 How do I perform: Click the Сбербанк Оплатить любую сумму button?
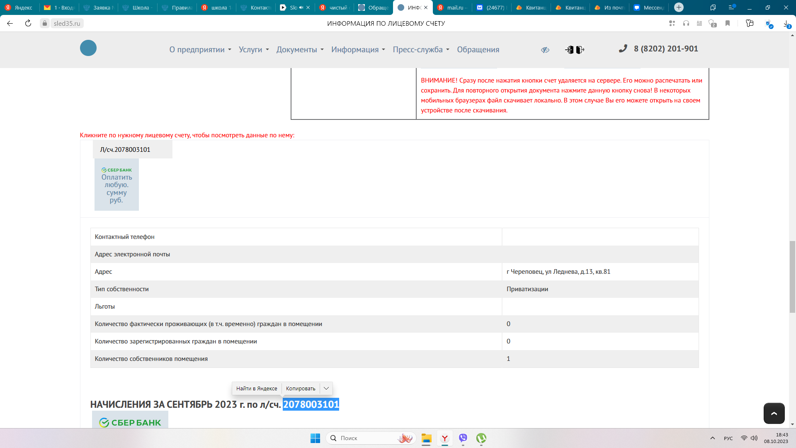pyautogui.click(x=116, y=185)
